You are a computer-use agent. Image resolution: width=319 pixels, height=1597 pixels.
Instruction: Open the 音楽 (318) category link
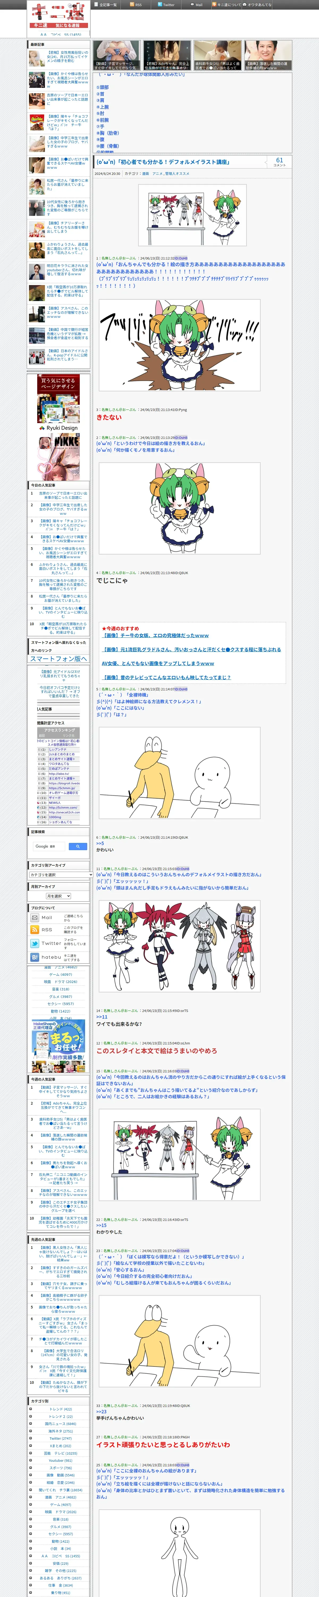[x=61, y=989]
